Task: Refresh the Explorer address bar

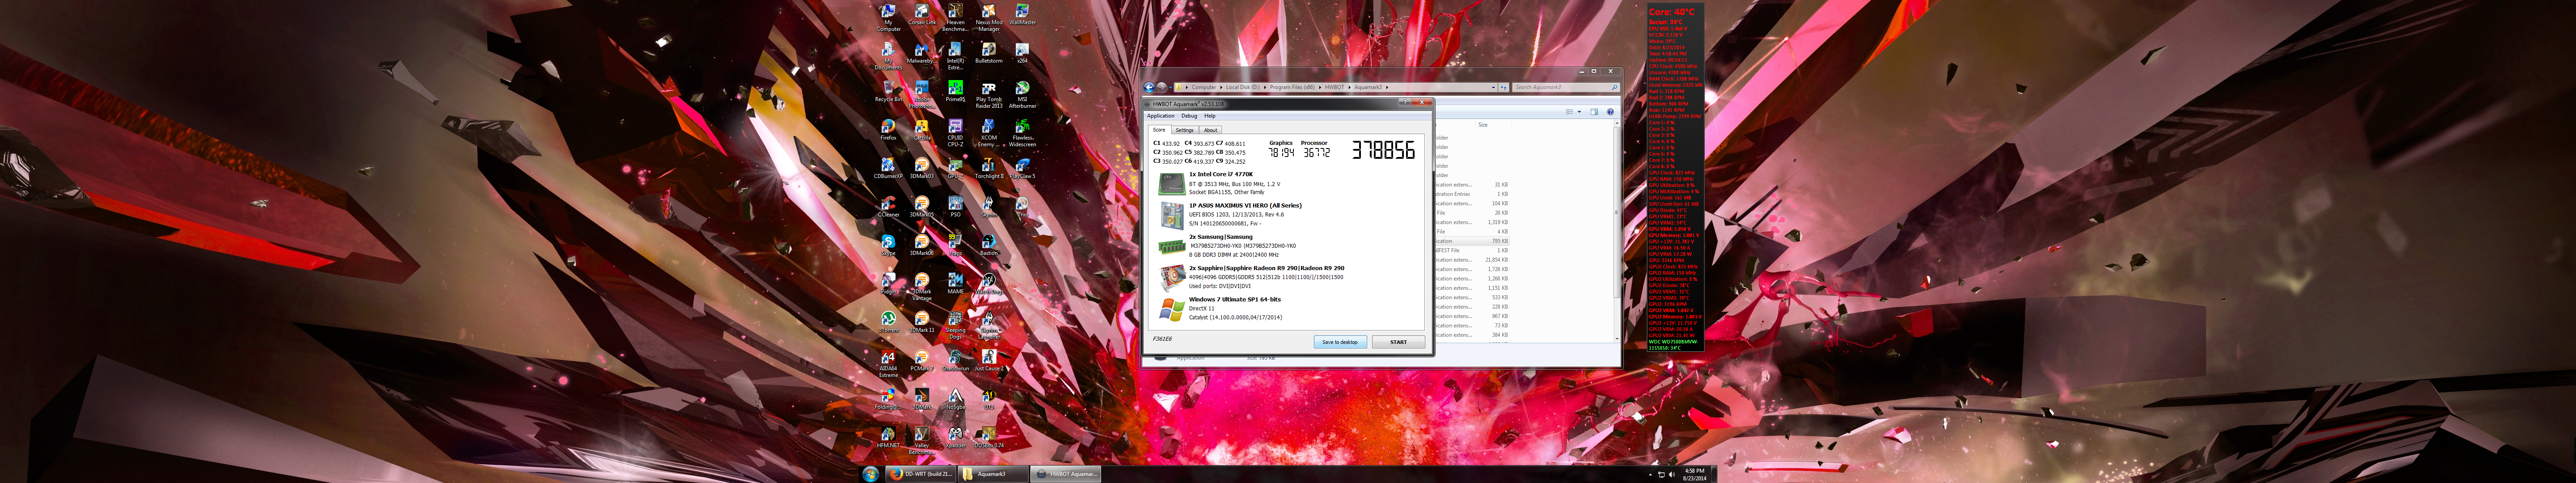Action: point(1503,87)
